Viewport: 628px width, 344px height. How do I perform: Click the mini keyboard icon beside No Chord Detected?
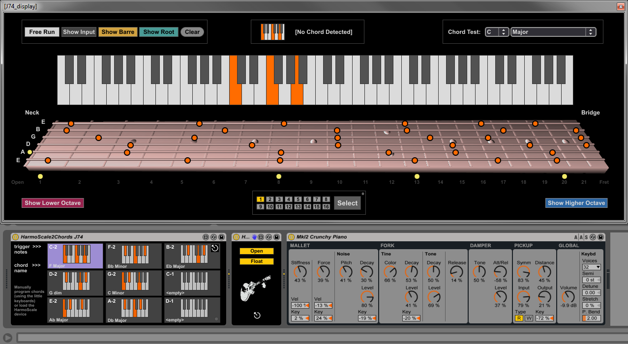273,32
